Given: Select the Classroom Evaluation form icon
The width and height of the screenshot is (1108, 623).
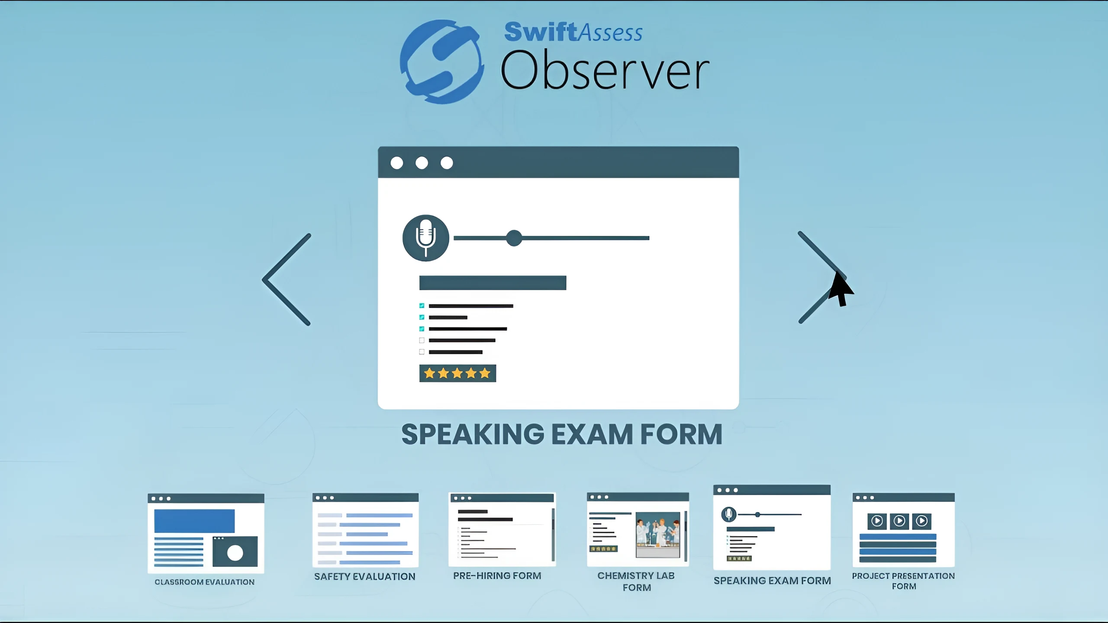Looking at the screenshot, I should pyautogui.click(x=205, y=533).
